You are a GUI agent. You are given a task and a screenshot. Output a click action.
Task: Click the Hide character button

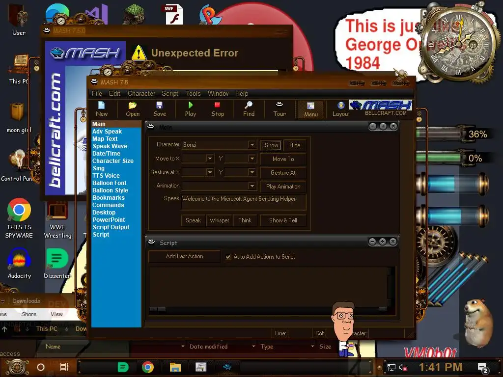[x=295, y=145]
